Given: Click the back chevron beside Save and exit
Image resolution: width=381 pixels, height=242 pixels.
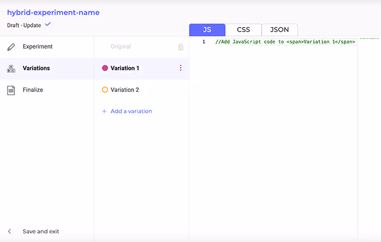Looking at the screenshot, I should [10, 231].
